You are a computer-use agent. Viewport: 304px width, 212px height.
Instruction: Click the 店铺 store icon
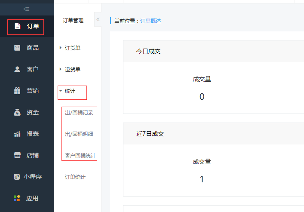point(17,155)
